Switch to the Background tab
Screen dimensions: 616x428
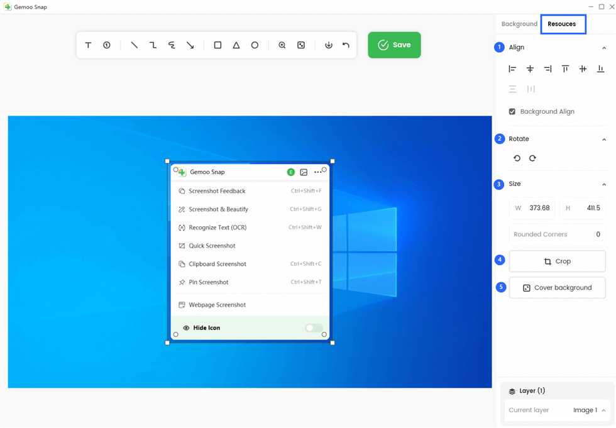click(x=519, y=24)
